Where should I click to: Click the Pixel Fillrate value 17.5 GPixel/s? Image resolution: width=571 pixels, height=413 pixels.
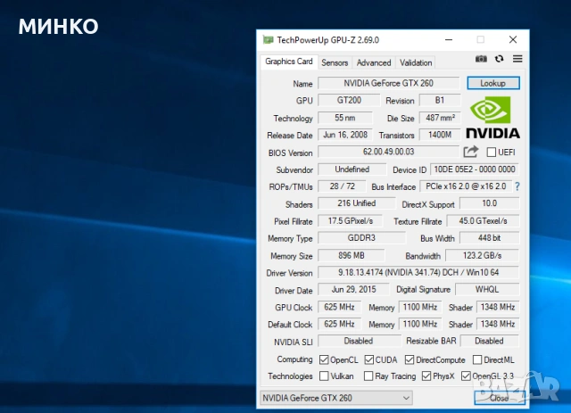[351, 220]
